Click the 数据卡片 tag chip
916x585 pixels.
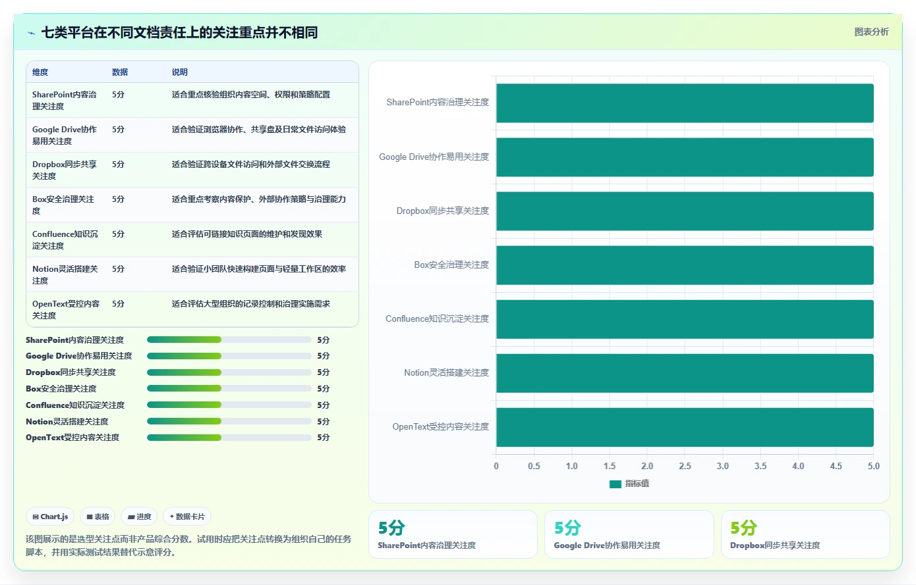point(187,517)
